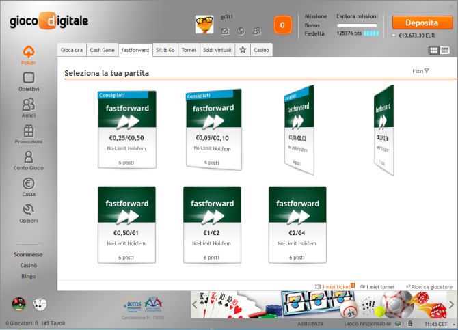The width and height of the screenshot is (458, 330).
Task: Open the Obiettivi sidebar icon
Action: click(x=29, y=81)
